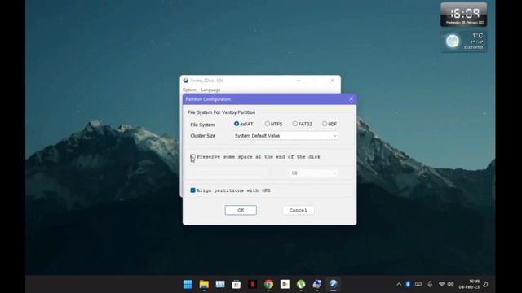
Task: Select the exFAT file system
Action: click(x=237, y=124)
